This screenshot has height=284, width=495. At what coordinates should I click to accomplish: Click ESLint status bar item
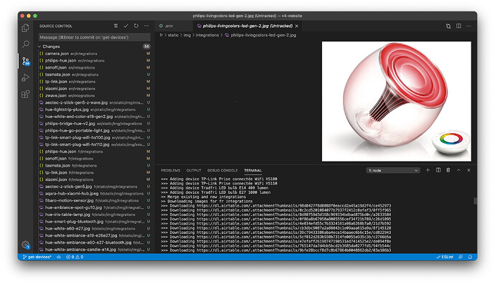coord(445,257)
